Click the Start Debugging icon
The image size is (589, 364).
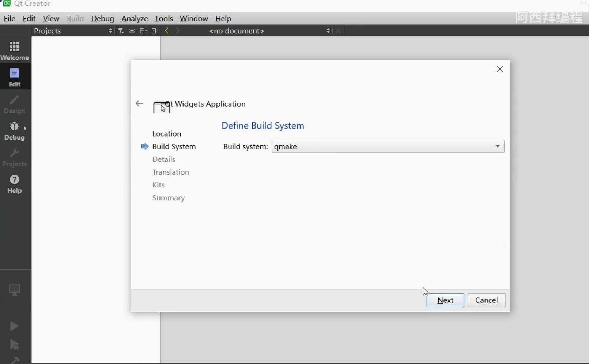point(14,345)
